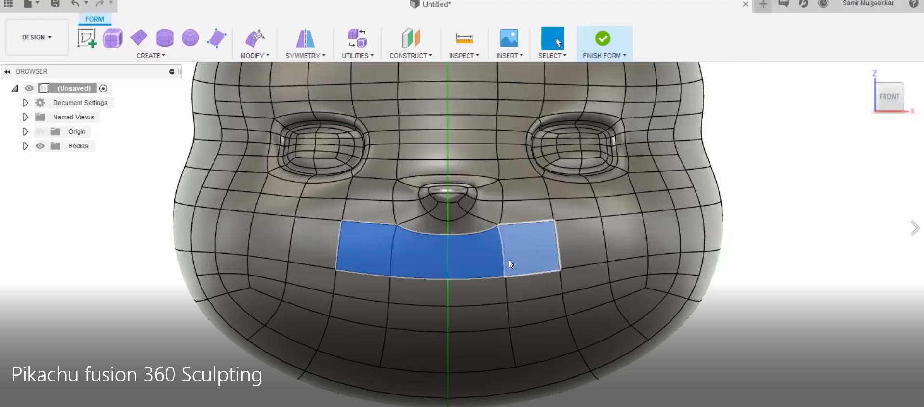Image resolution: width=924 pixels, height=407 pixels.
Task: Select the Face creation tool
Action: click(216, 38)
